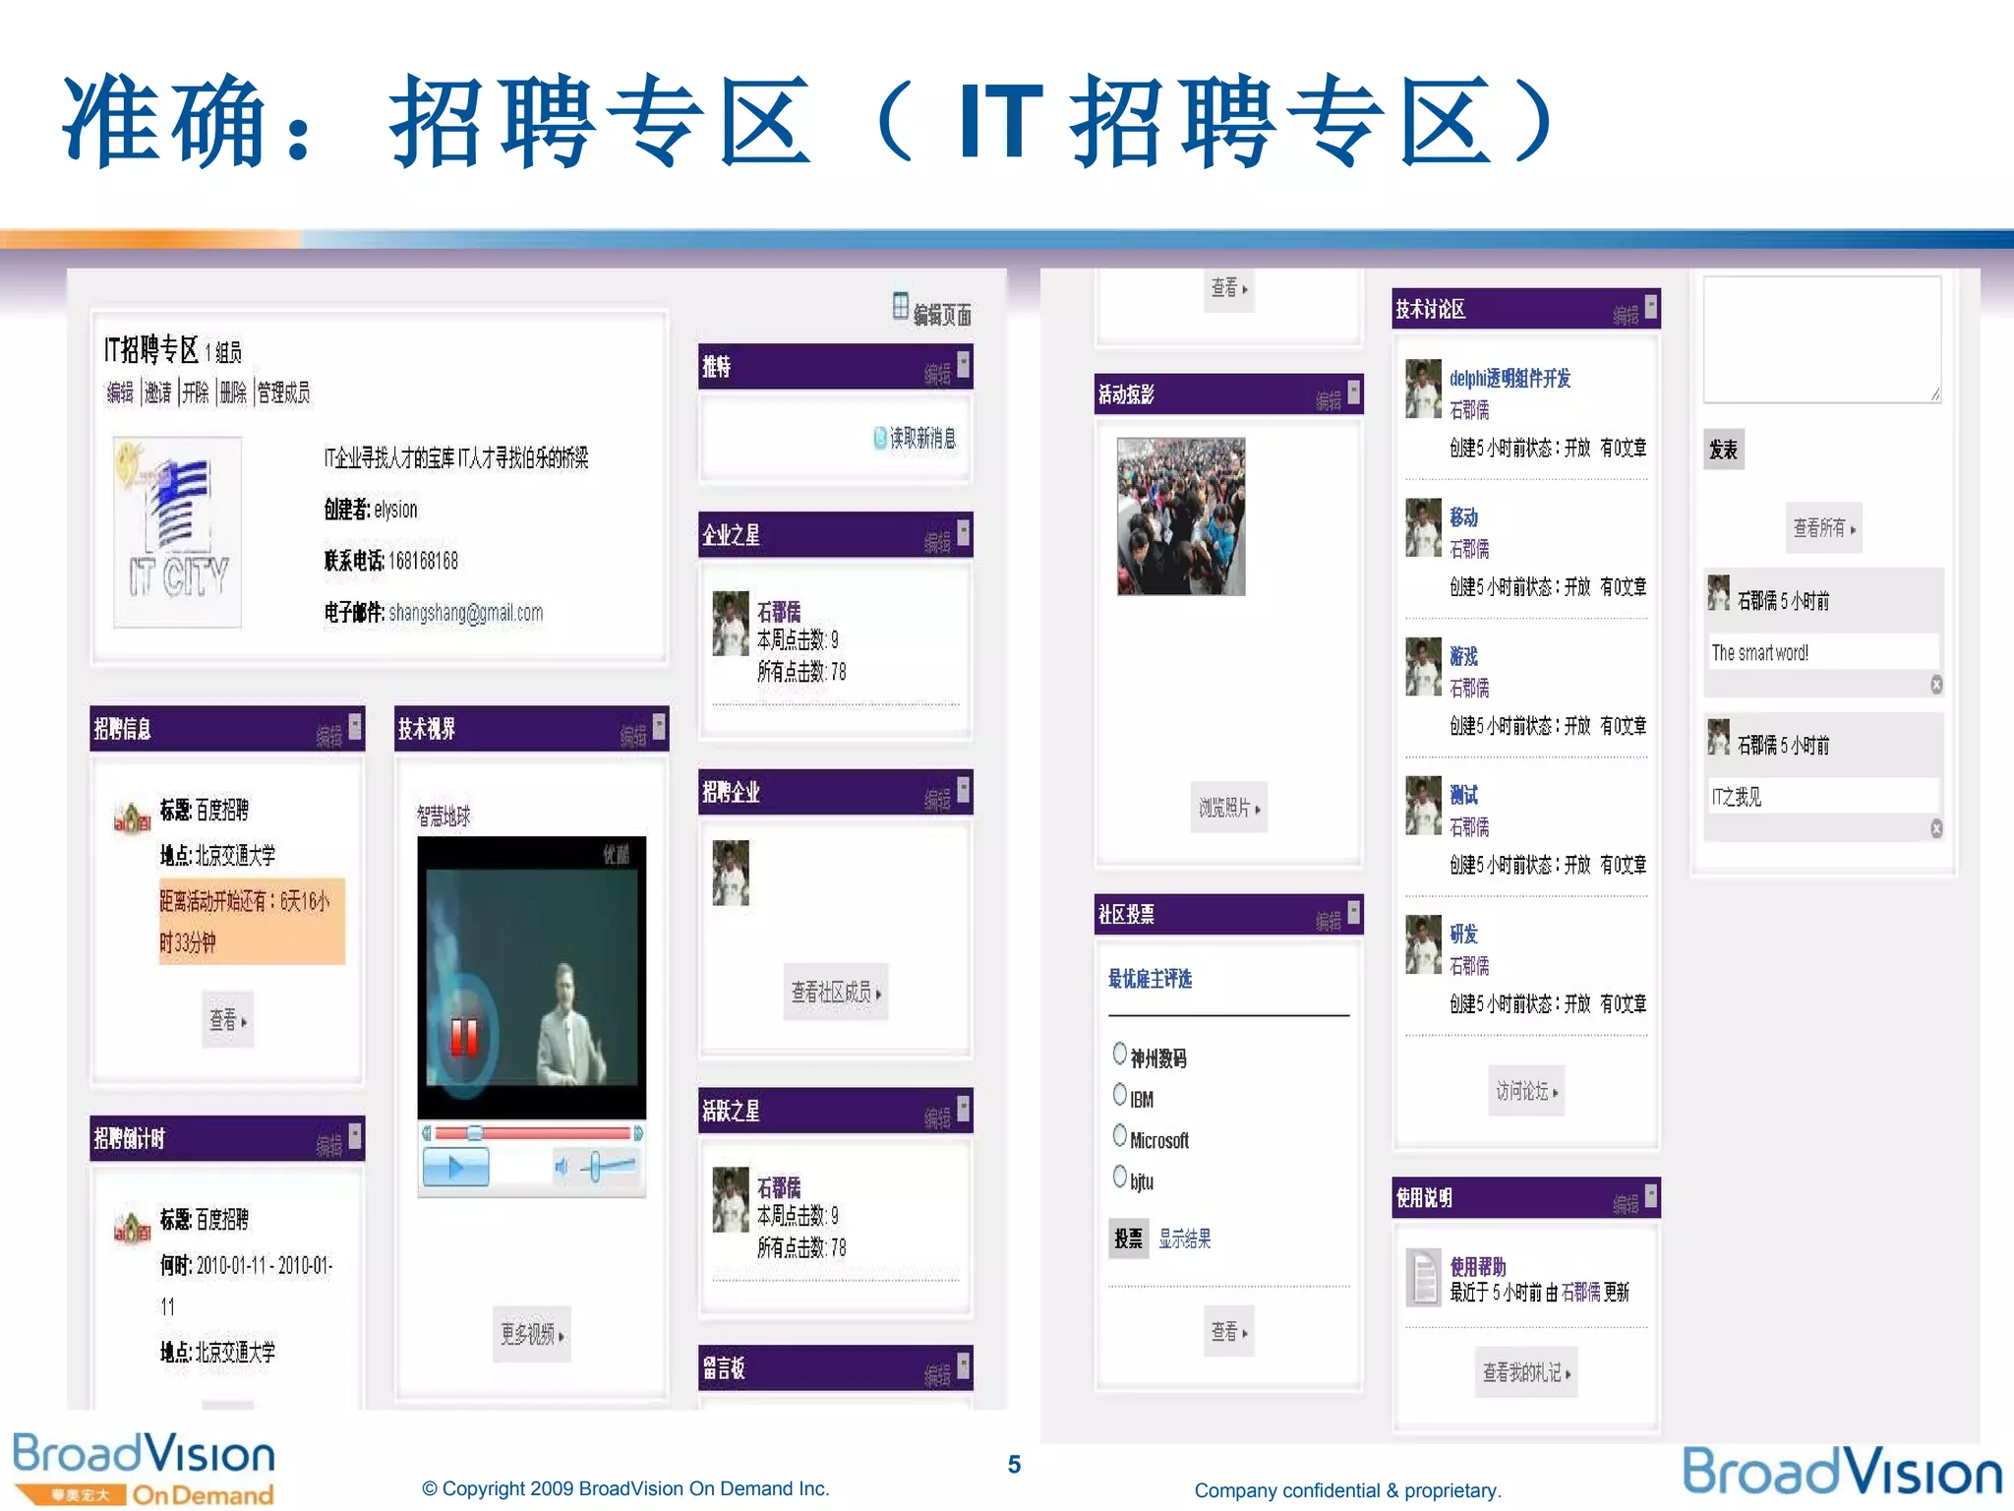The image size is (2014, 1511).
Task: Click avatar beside delphi透明组件开发 topic
Action: (x=1423, y=389)
